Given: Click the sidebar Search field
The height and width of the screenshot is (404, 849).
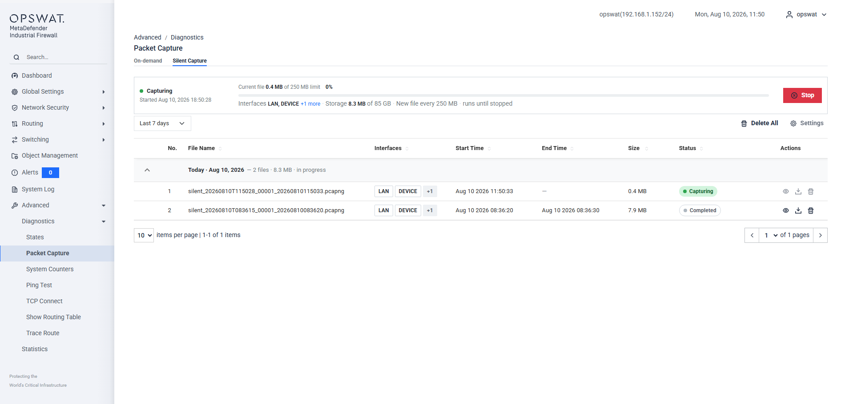Looking at the screenshot, I should (x=58, y=57).
